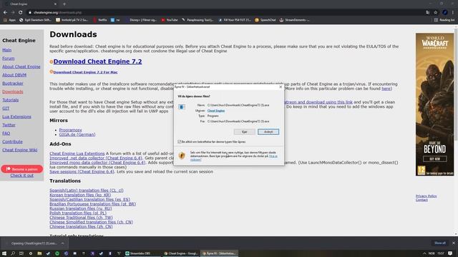Click the browser reload icon
Viewport: 458px width, 257px height.
(x=21, y=13)
